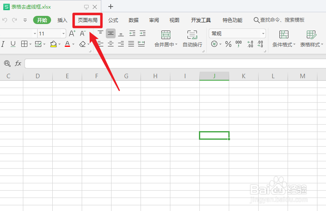Toggle underline formatting
The height and width of the screenshot is (211, 326).
(x=13, y=44)
